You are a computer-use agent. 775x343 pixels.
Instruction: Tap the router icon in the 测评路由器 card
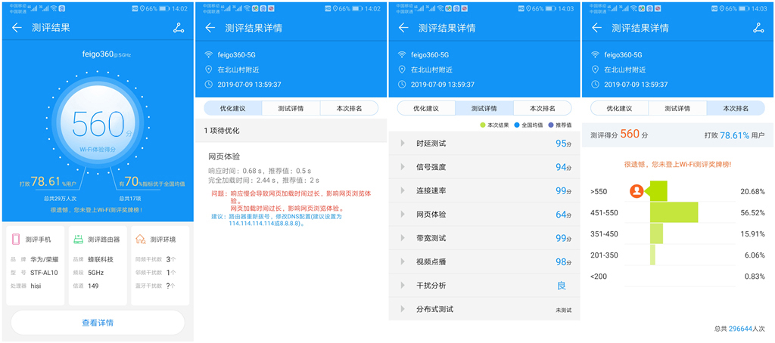[78, 239]
